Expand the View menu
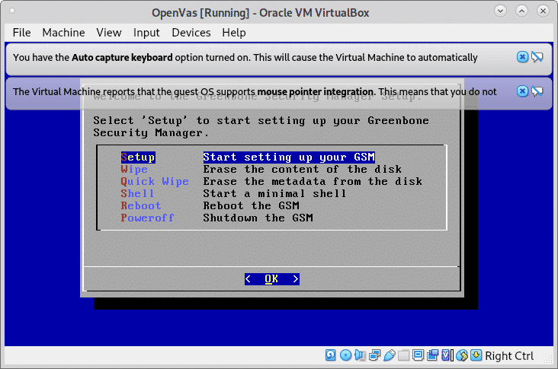 [109, 32]
